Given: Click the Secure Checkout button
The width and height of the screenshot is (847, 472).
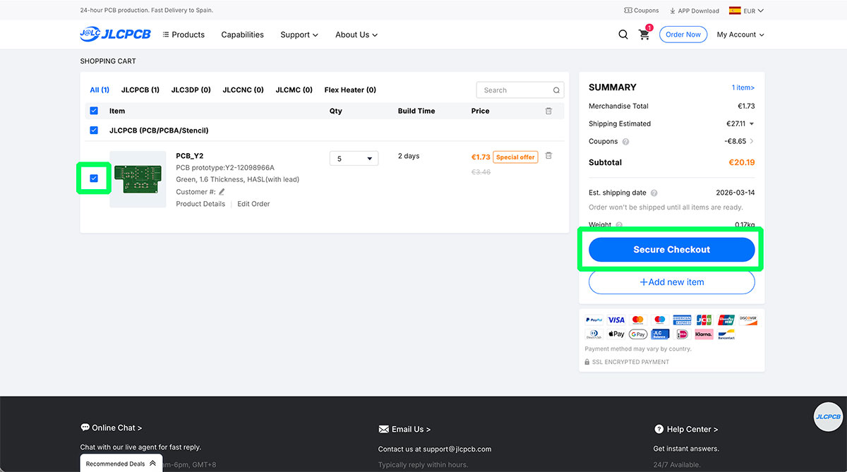Looking at the screenshot, I should 671,250.
